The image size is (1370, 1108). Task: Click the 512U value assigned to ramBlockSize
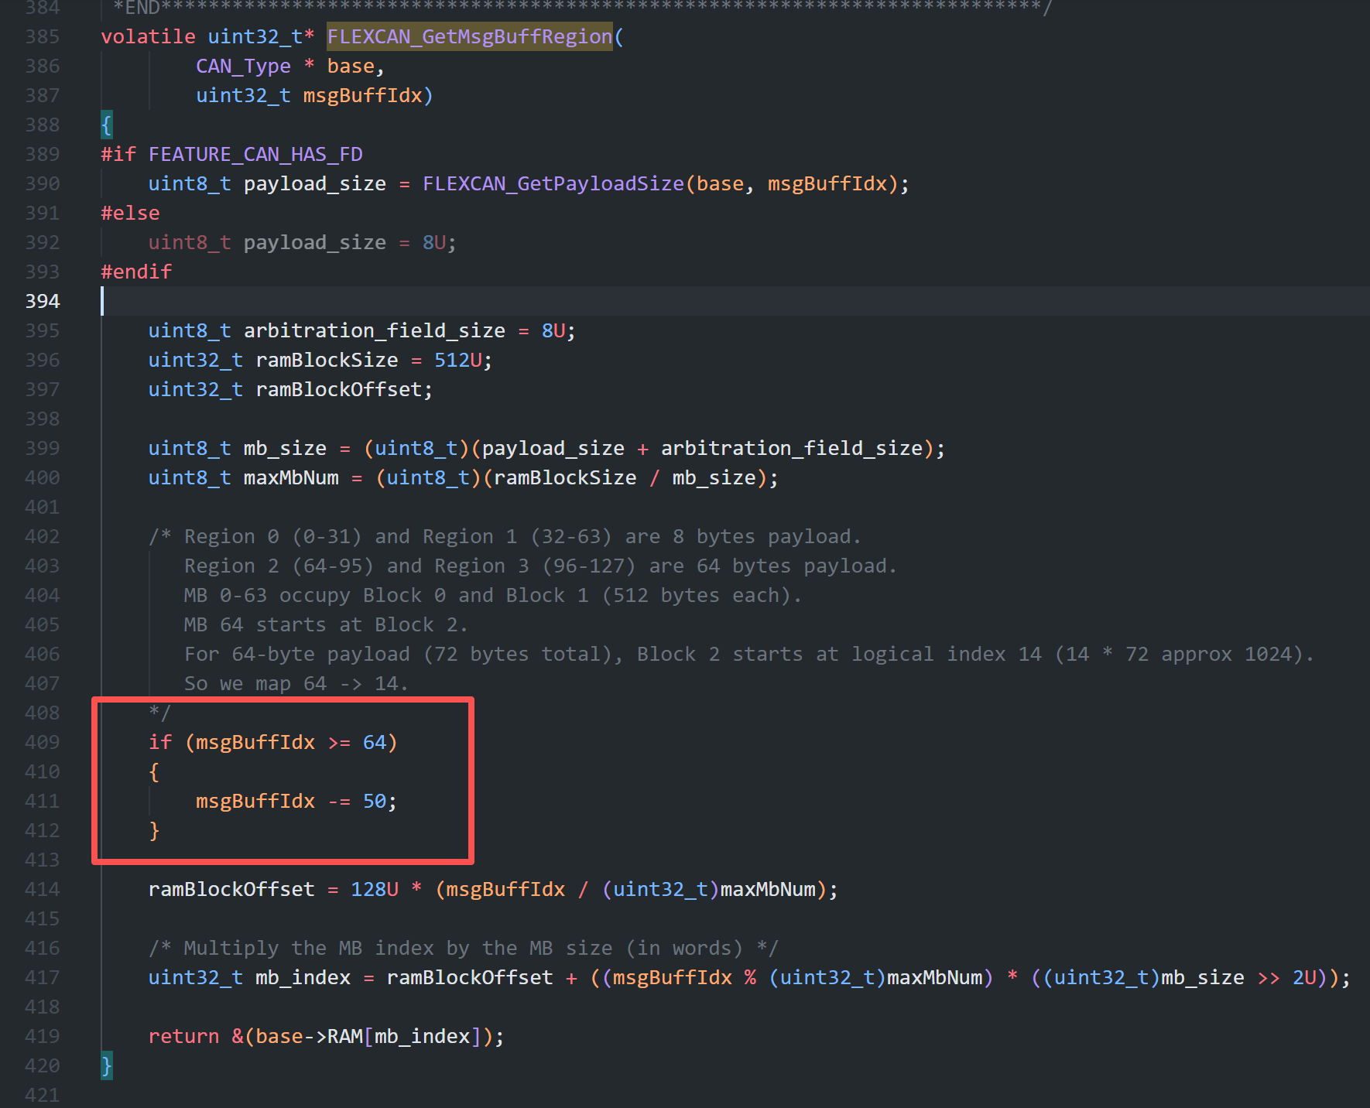pyautogui.click(x=457, y=360)
